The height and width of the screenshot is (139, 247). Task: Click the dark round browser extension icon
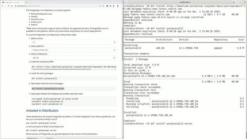(x=107, y=6)
